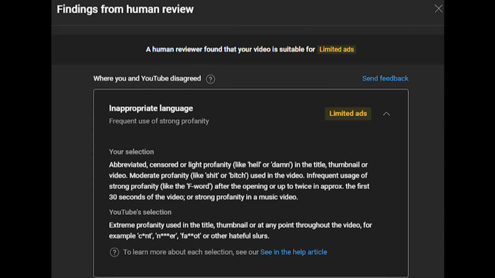Open 'See in the help article' link
Image resolution: width=495 pixels, height=278 pixels.
293,252
